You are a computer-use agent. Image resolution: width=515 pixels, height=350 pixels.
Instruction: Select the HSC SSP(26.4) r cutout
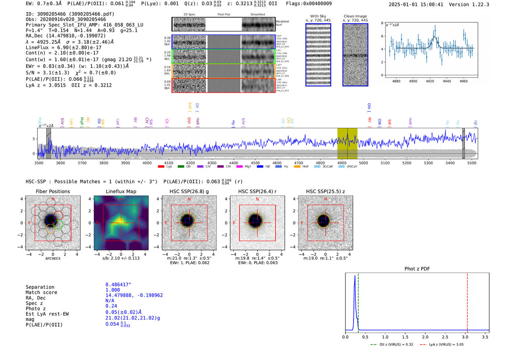tap(257, 223)
